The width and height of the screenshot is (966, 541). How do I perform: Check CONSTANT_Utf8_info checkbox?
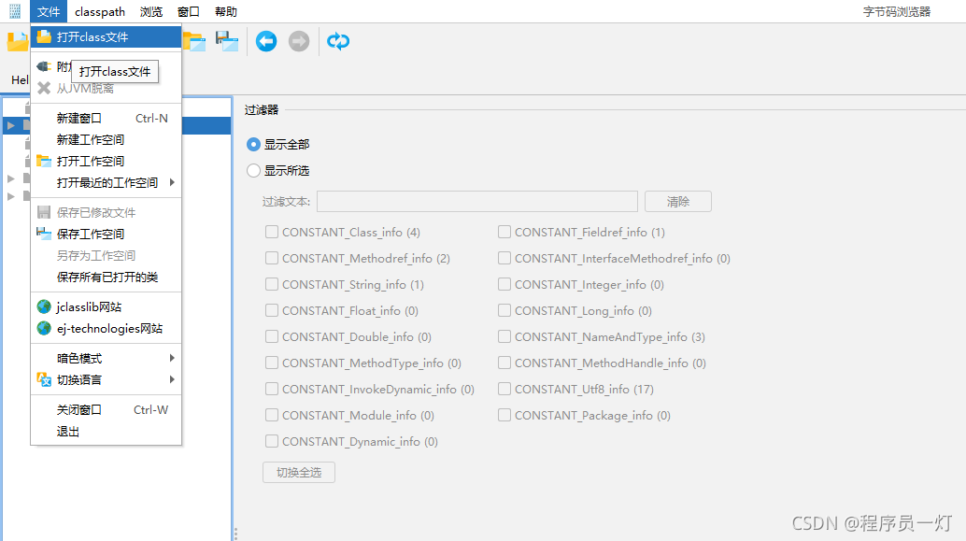point(504,389)
